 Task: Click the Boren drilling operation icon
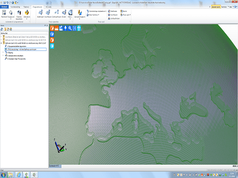point(64,14)
